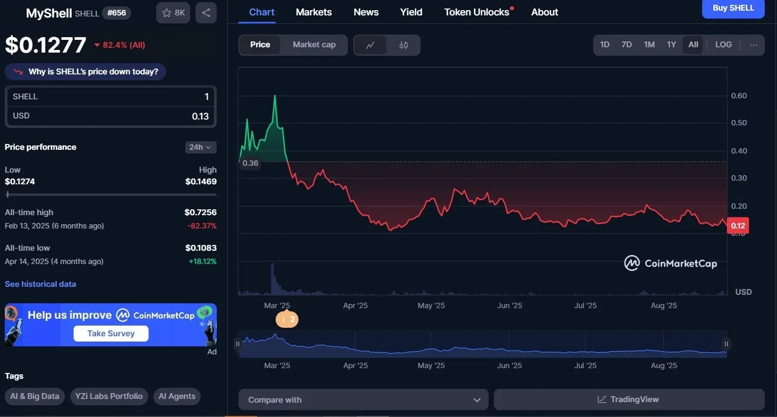Screen dimensions: 777x417
Task: Click the all-time low value $0.1083
Action: click(x=200, y=248)
